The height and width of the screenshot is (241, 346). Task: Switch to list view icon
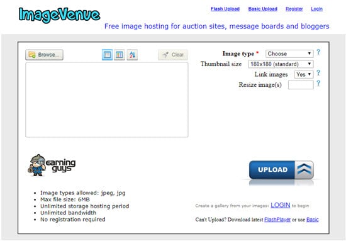point(107,55)
